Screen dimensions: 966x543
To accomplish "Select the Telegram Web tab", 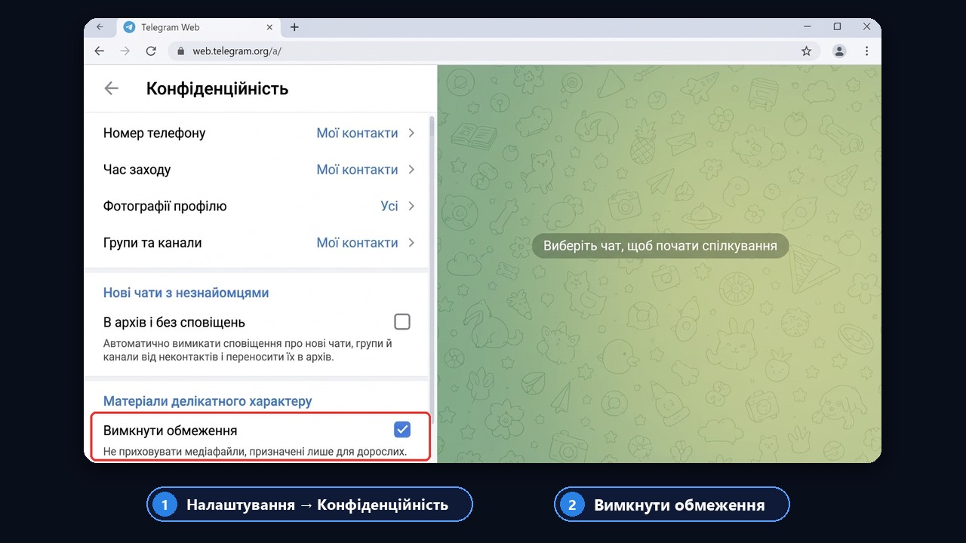I will 198,27.
